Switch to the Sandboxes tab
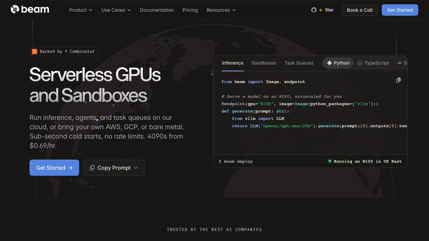The width and height of the screenshot is (429, 241). point(264,63)
